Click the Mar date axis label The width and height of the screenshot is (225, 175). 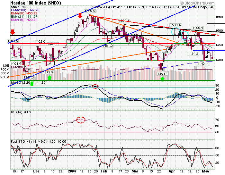tap(135, 171)
